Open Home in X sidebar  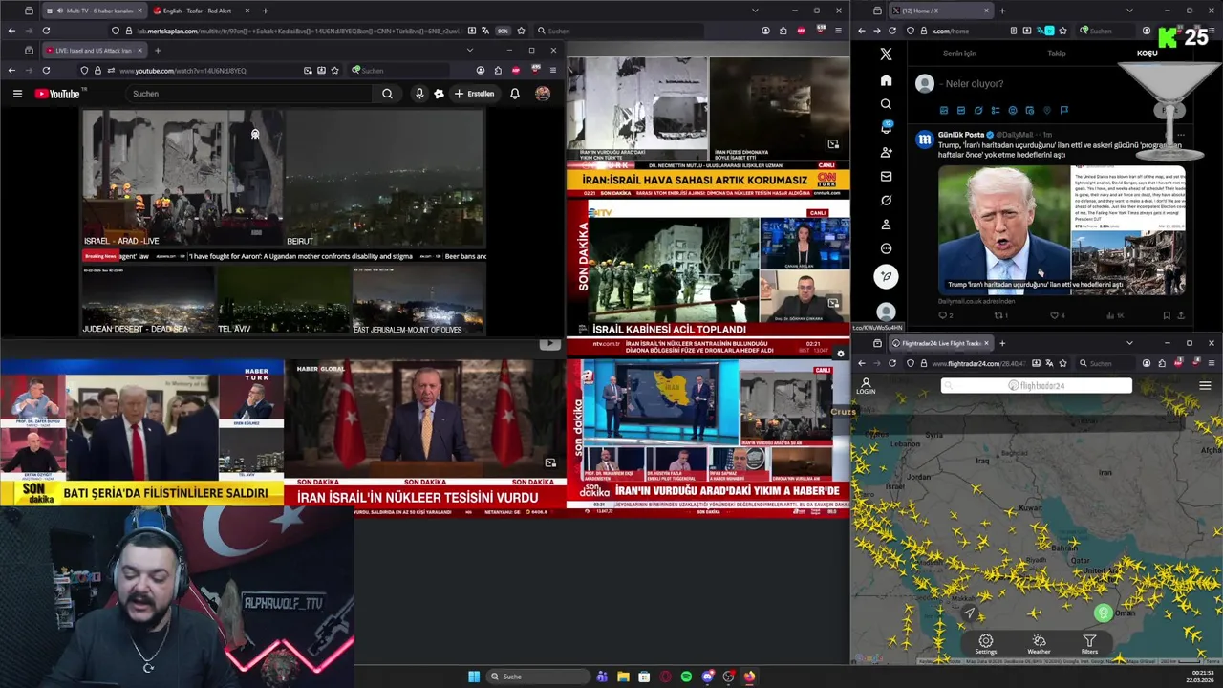click(x=886, y=80)
